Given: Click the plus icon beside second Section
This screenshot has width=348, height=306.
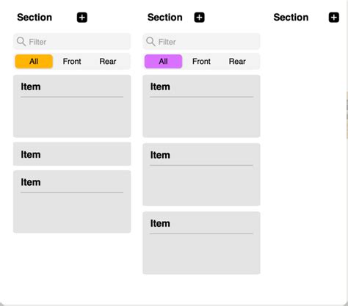Looking at the screenshot, I should pyautogui.click(x=199, y=18).
